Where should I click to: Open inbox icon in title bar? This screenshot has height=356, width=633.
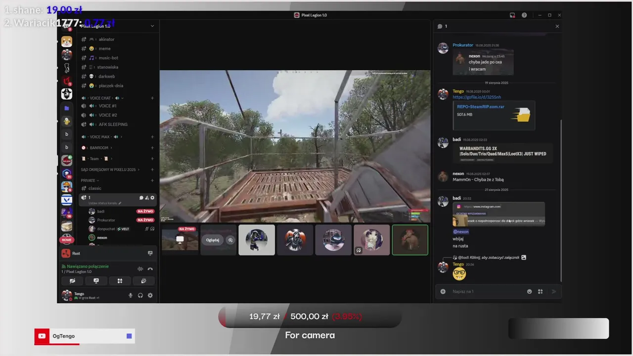[x=512, y=15]
